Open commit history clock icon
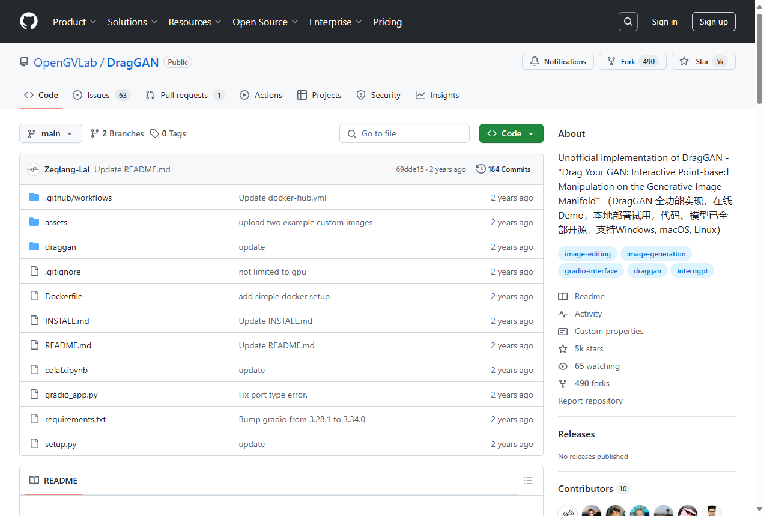This screenshot has height=516, width=764. [x=481, y=169]
